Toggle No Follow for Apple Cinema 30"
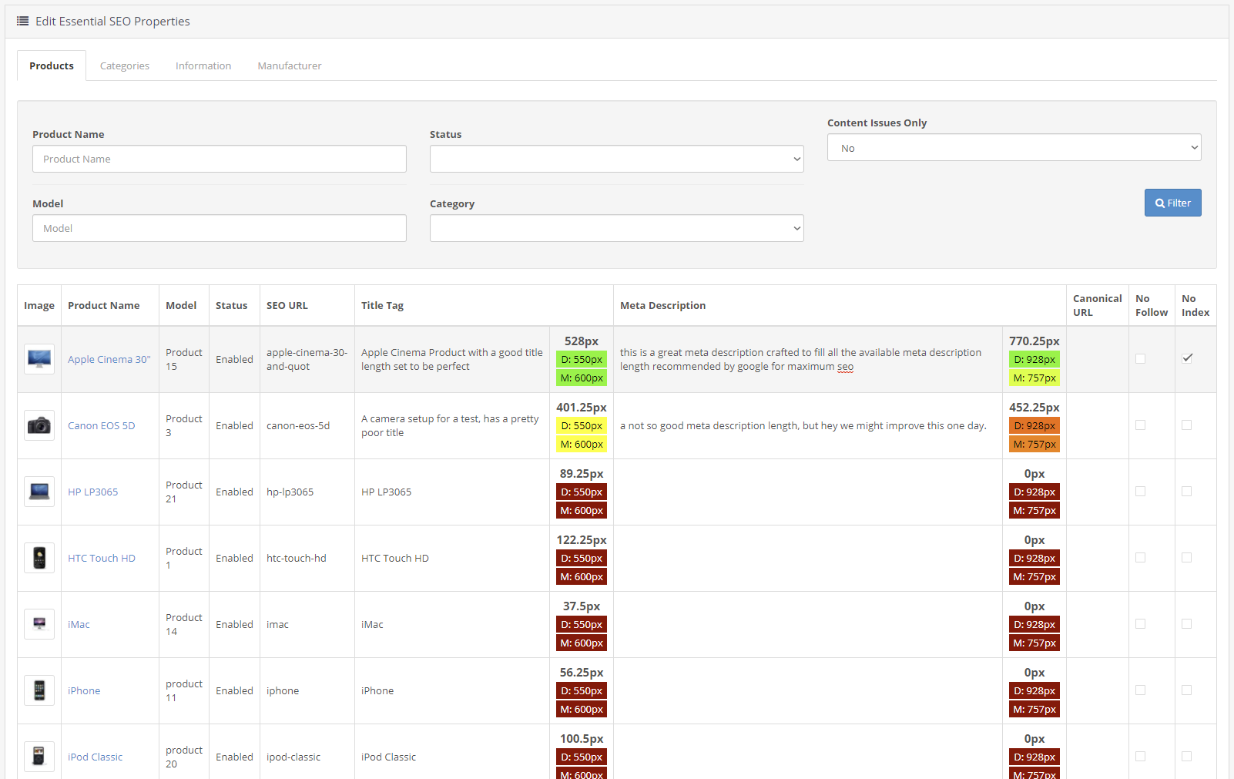The width and height of the screenshot is (1234, 779). [1140, 358]
